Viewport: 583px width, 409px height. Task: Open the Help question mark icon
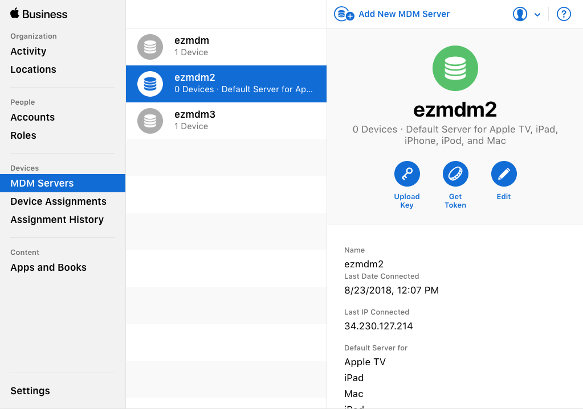point(563,14)
